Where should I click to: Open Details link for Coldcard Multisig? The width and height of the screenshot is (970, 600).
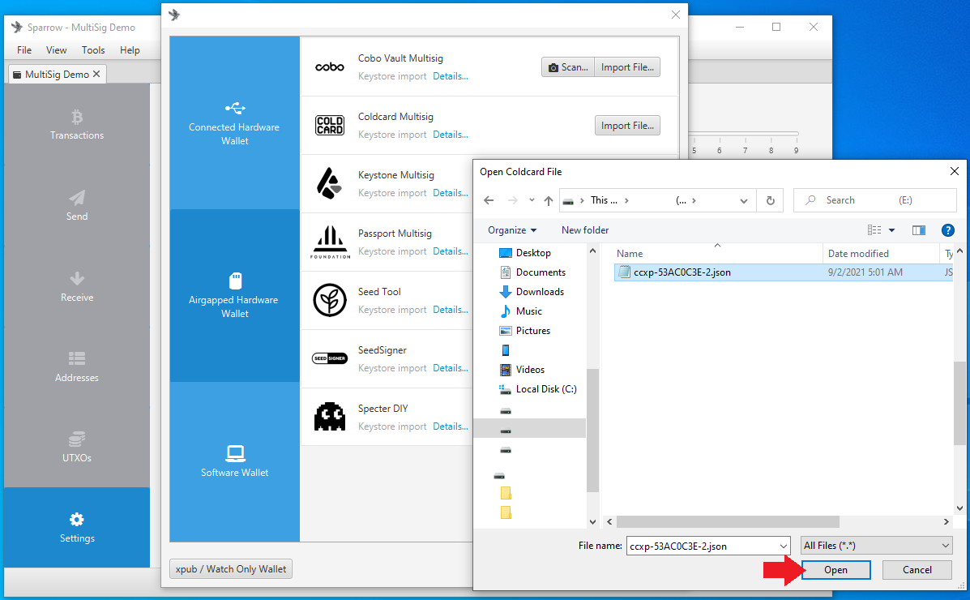click(451, 135)
